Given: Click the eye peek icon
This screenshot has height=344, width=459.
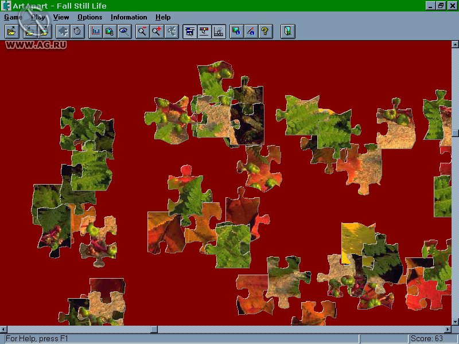Looking at the screenshot, I should point(124,32).
